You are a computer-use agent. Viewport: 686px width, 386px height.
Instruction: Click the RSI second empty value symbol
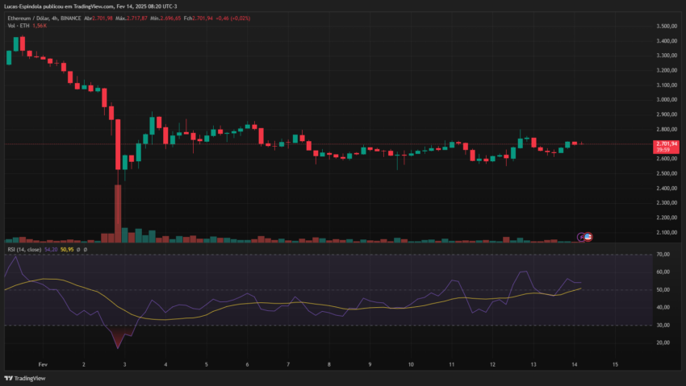point(86,250)
